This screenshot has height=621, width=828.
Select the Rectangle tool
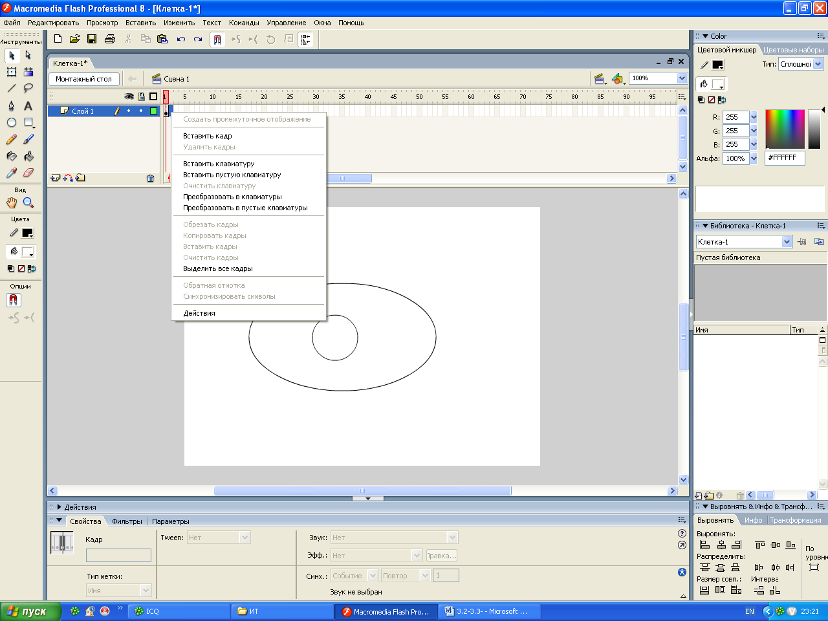coord(28,122)
